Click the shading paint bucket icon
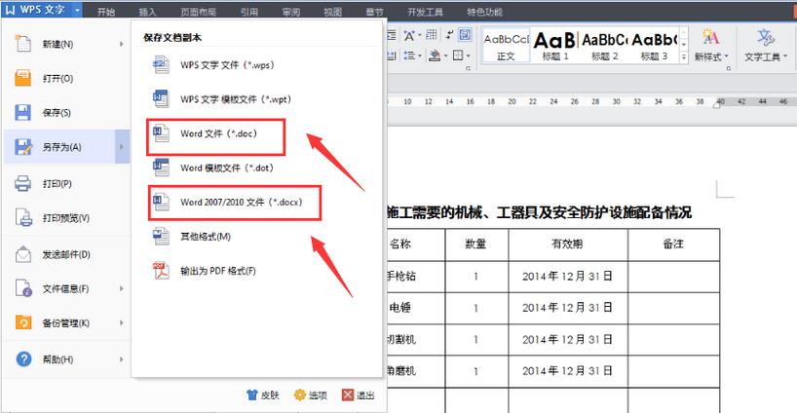797x413 pixels. point(435,56)
